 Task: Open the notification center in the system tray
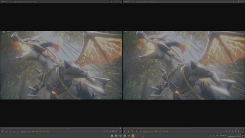(x=243, y=136)
